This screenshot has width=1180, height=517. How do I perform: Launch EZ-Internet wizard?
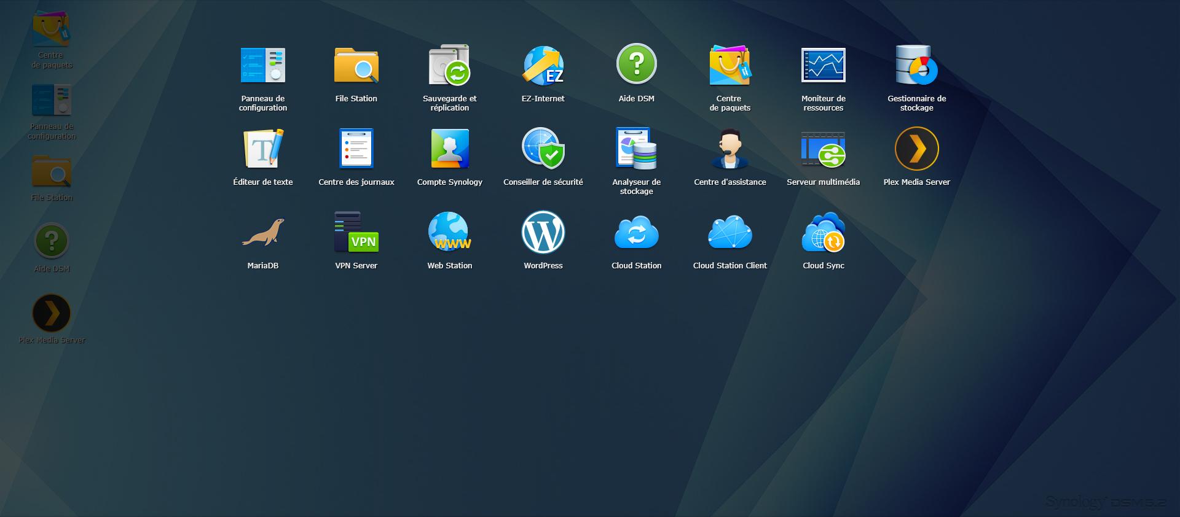(543, 65)
